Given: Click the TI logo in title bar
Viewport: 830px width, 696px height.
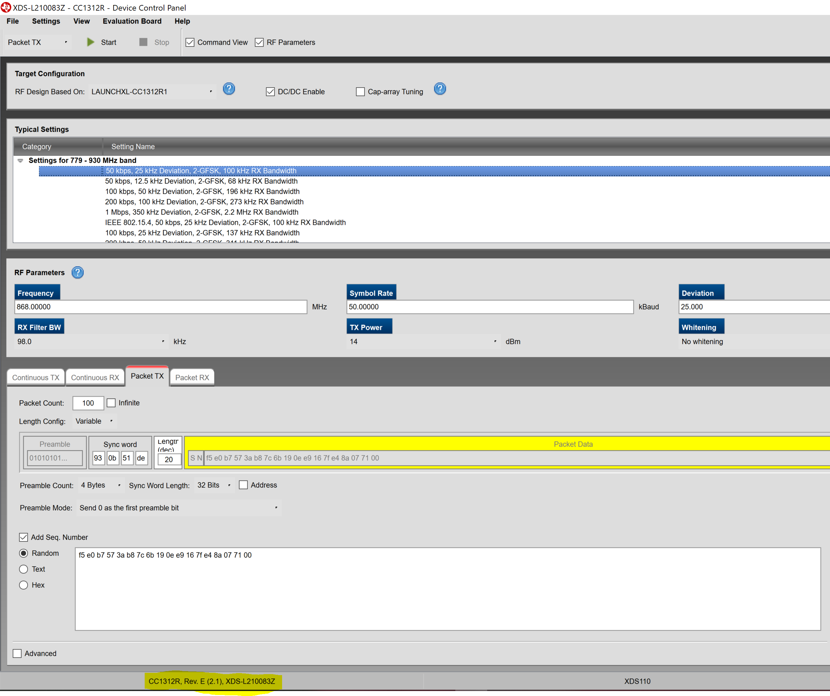Looking at the screenshot, I should pos(6,8).
